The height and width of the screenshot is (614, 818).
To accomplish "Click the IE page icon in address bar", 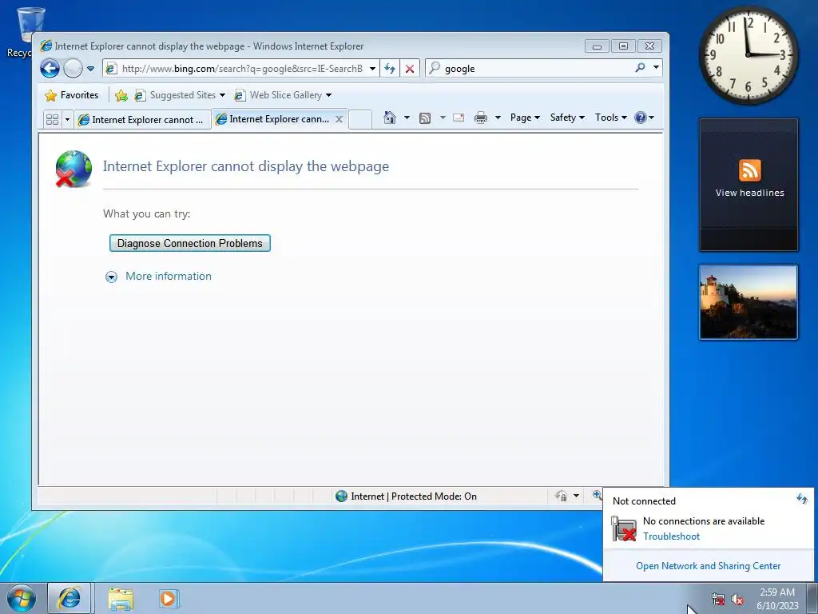I will click(x=111, y=69).
